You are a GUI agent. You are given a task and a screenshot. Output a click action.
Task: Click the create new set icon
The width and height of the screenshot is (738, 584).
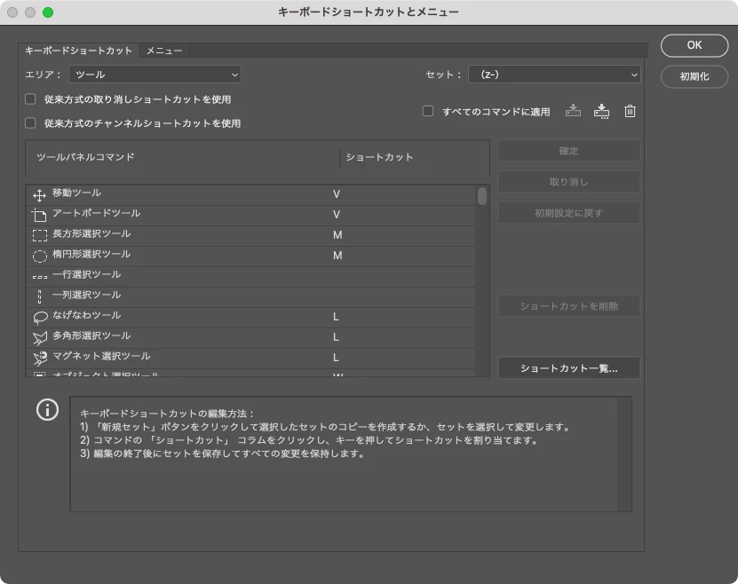[x=601, y=112]
